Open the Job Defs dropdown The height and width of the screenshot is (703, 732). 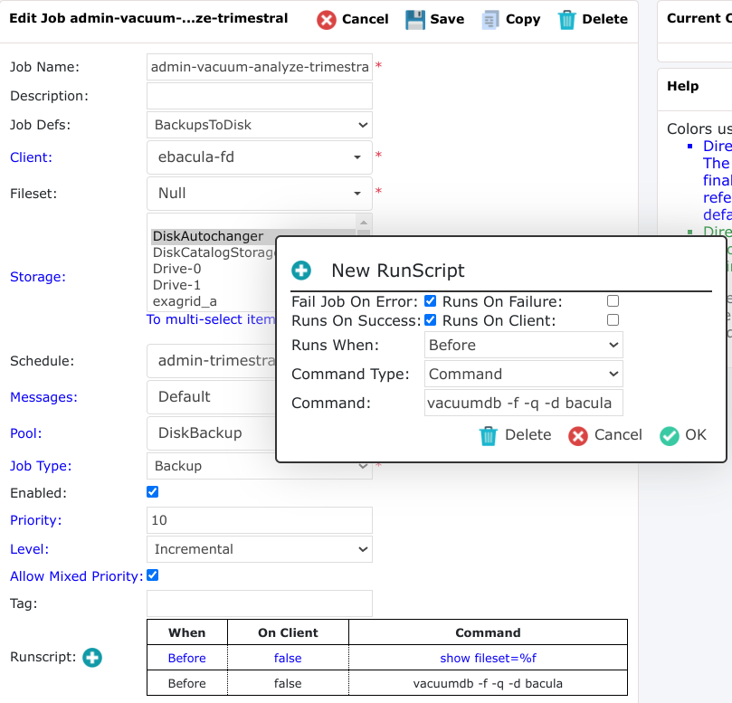(260, 125)
